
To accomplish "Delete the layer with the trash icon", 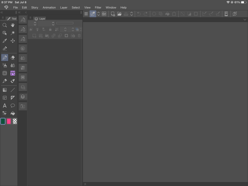I will pyautogui.click(x=79, y=36).
